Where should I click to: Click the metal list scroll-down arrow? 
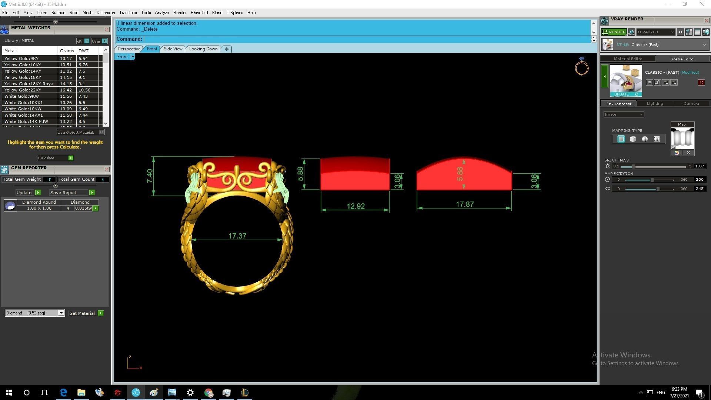(x=106, y=124)
